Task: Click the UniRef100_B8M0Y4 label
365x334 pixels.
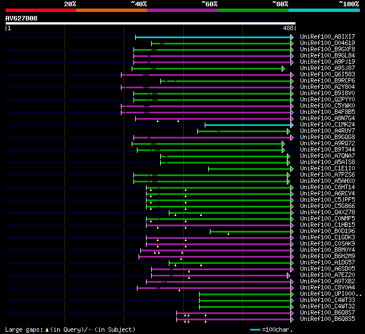Action: 327,250
